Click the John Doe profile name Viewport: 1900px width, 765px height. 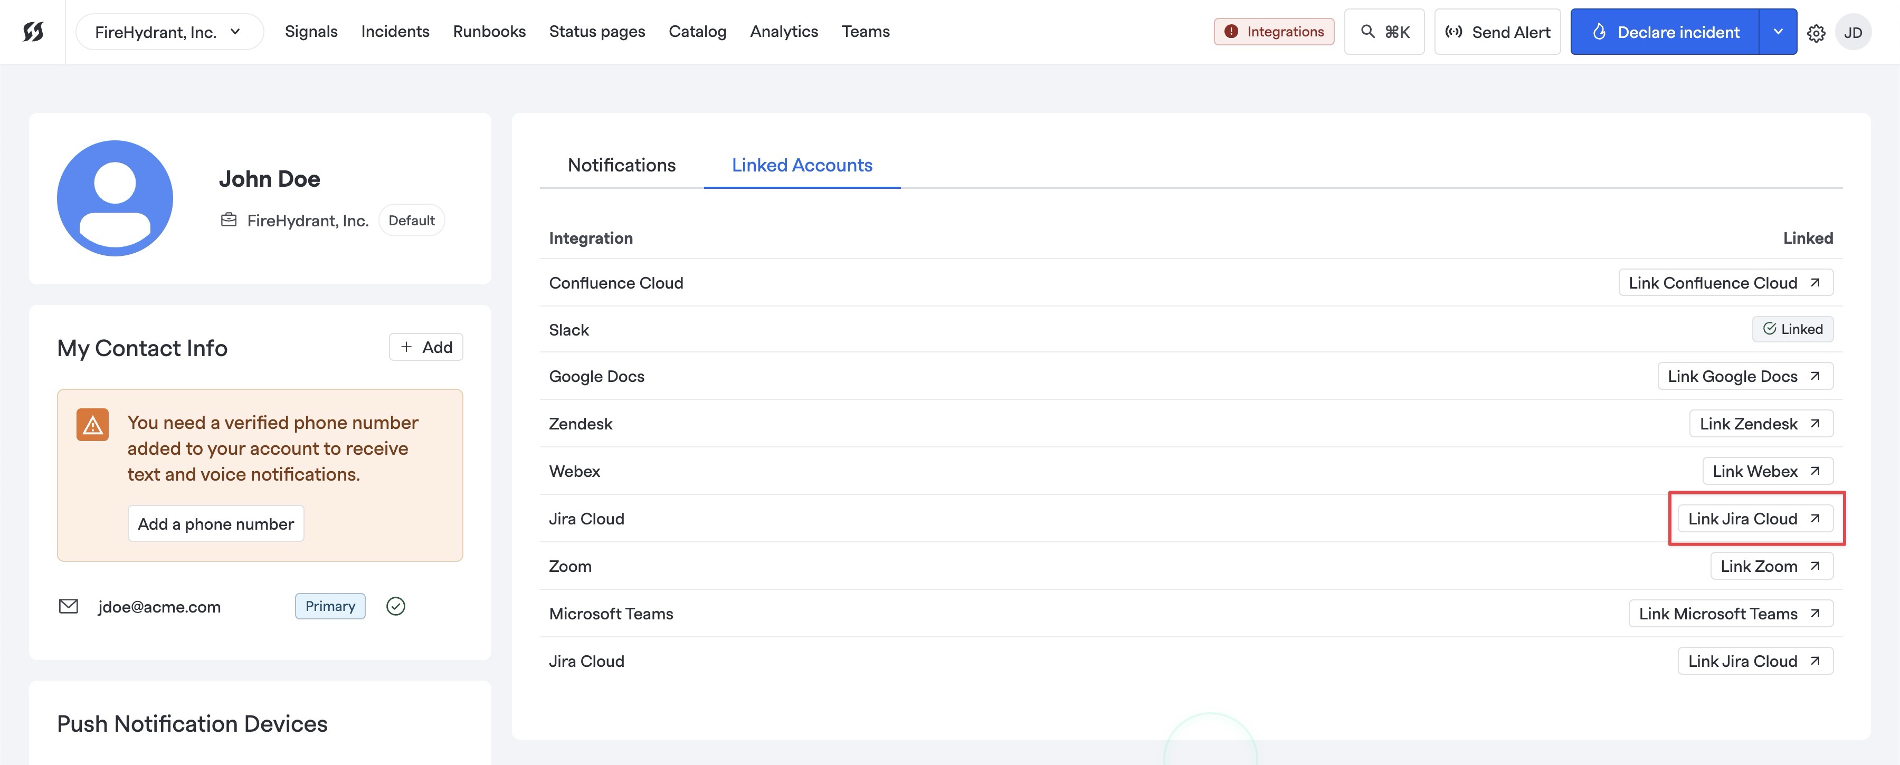269,178
